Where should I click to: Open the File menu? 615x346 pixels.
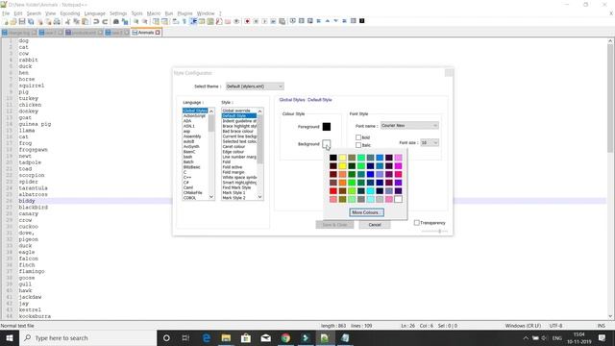[6, 13]
